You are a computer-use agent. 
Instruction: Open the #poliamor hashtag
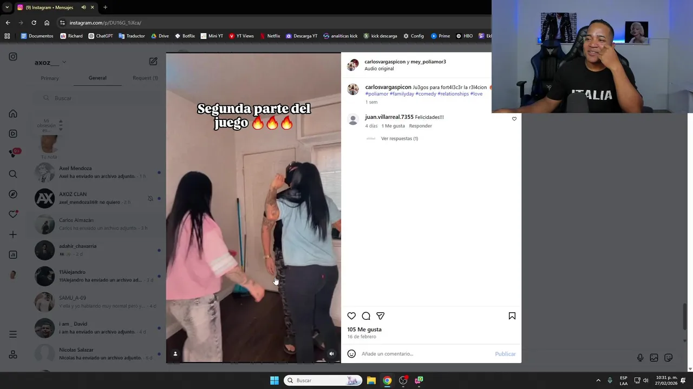pyautogui.click(x=377, y=94)
